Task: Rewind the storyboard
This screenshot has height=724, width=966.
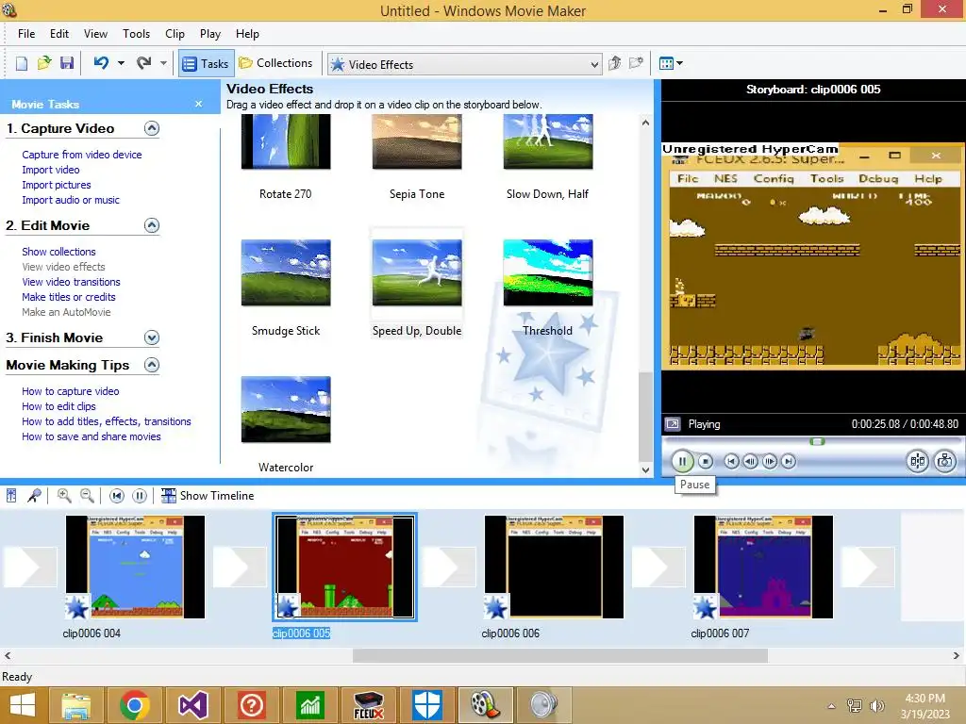Action: 116,496
